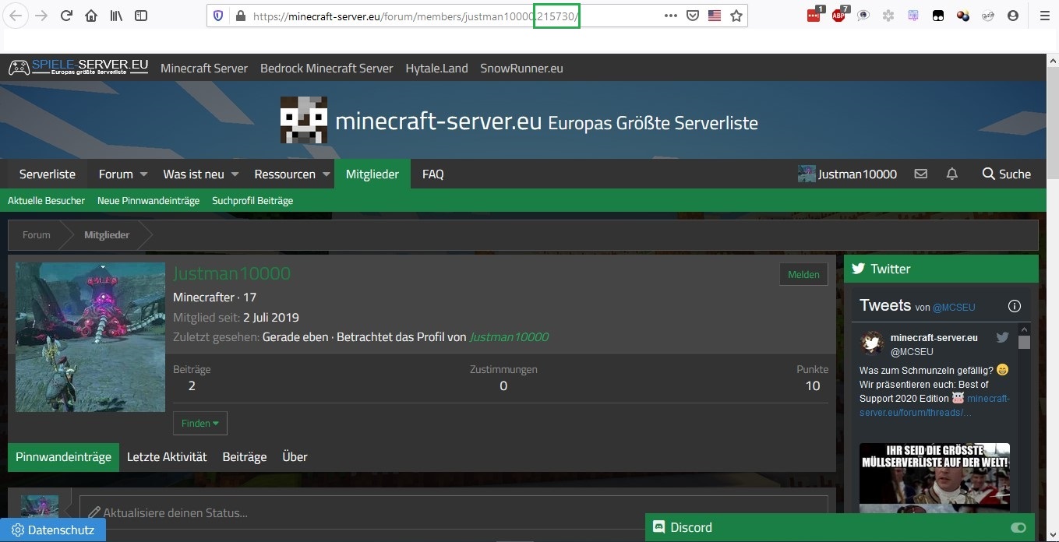Bookmark this page with the star icon
Image resolution: width=1059 pixels, height=542 pixels.
click(736, 16)
